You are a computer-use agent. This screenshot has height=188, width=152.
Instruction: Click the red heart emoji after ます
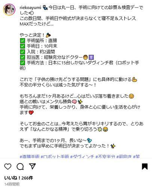(x=31, y=112)
